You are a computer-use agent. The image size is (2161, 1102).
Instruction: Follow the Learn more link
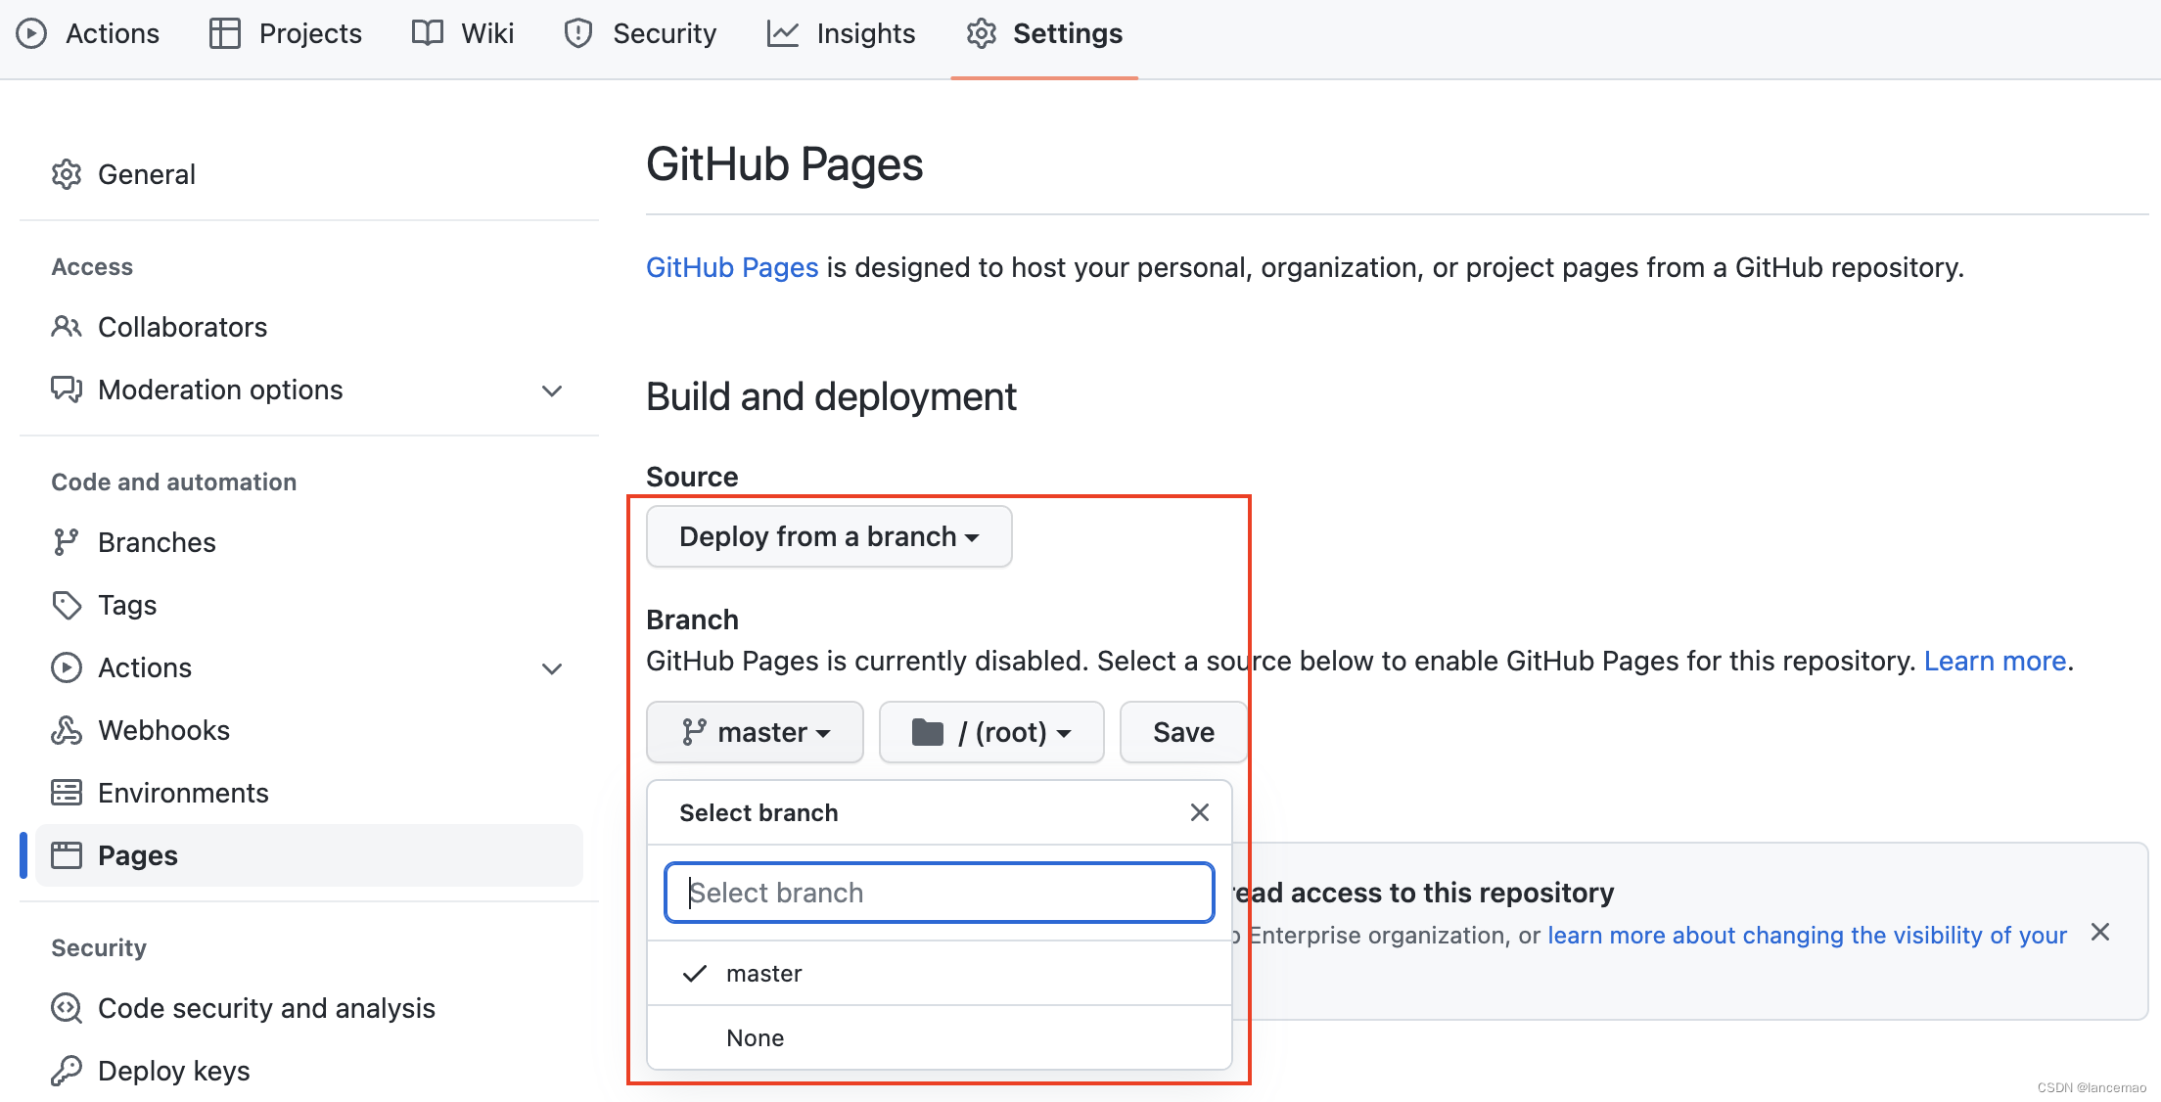tap(1995, 662)
